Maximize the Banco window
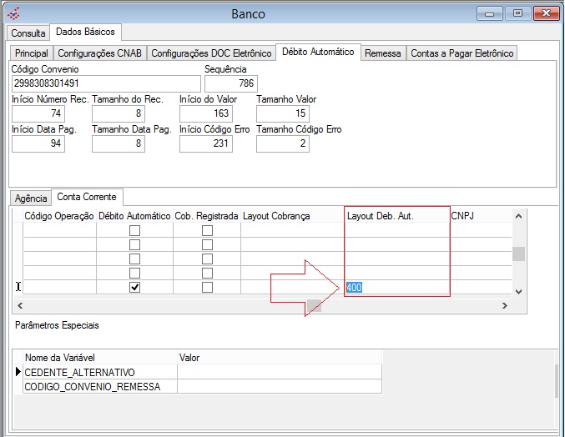 coord(518,13)
